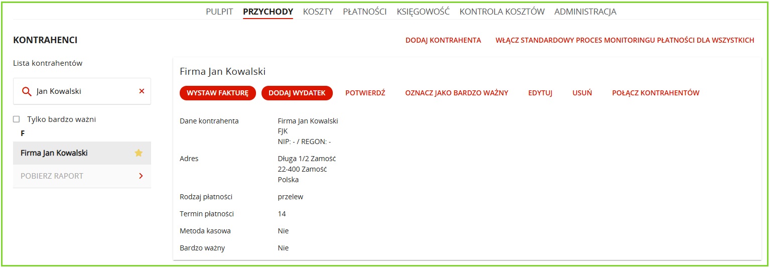Click the Lista kontrahentów label
This screenshot has height=268, width=770.
(x=48, y=63)
